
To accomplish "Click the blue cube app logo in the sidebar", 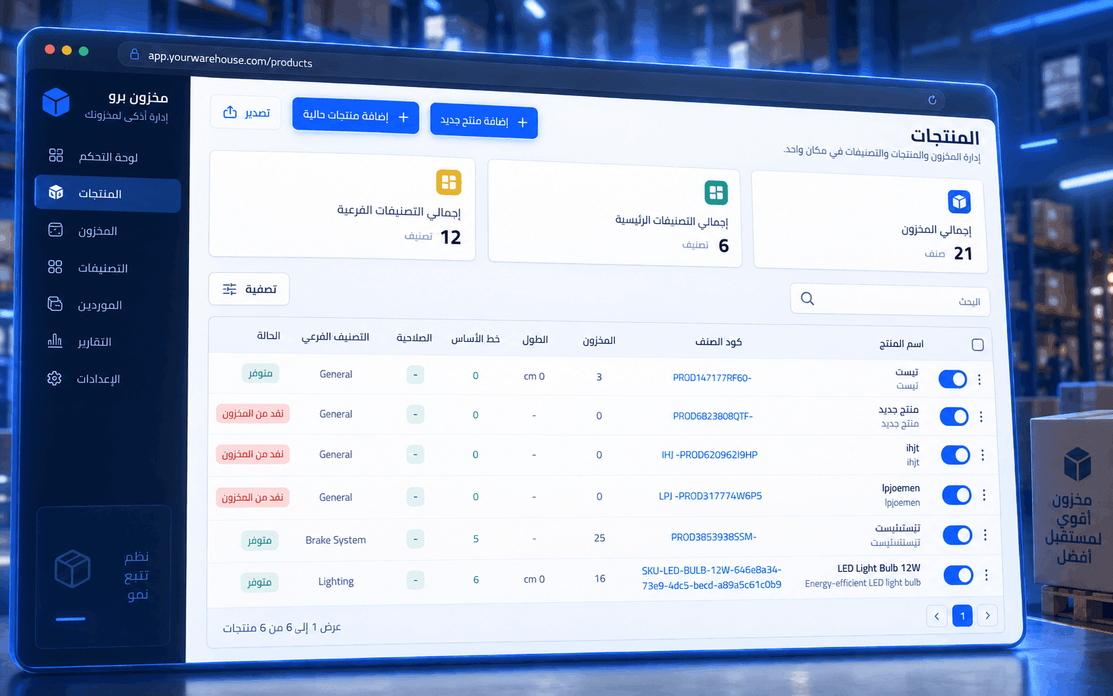I will 56,102.
